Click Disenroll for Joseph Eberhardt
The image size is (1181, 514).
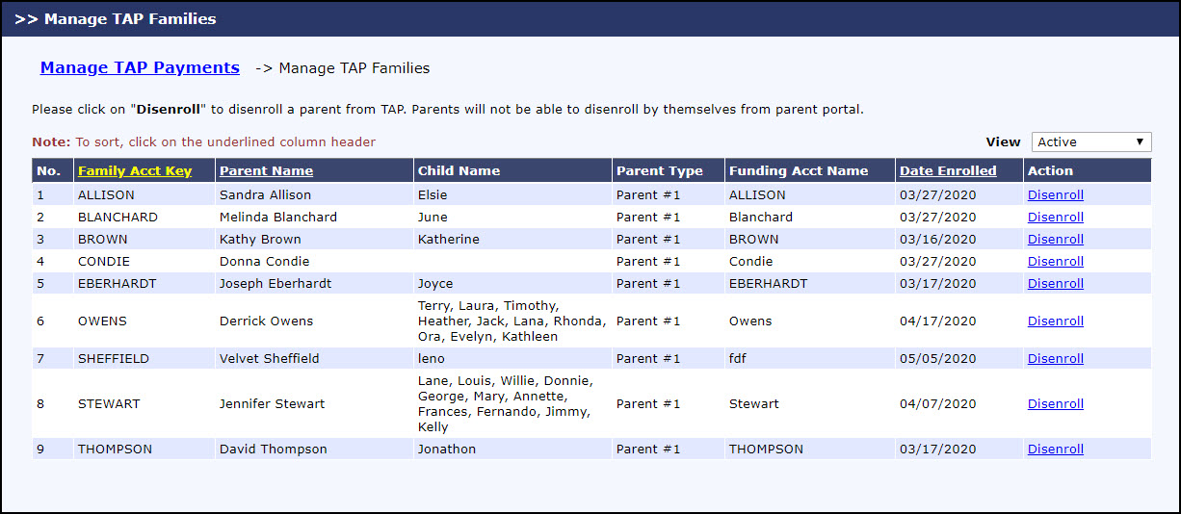point(1055,283)
